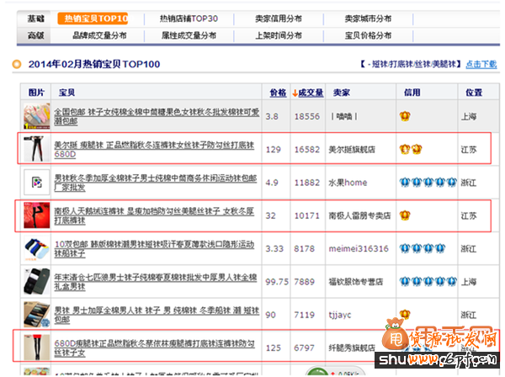Click first product thumbnail with colorful socks

tap(37, 116)
